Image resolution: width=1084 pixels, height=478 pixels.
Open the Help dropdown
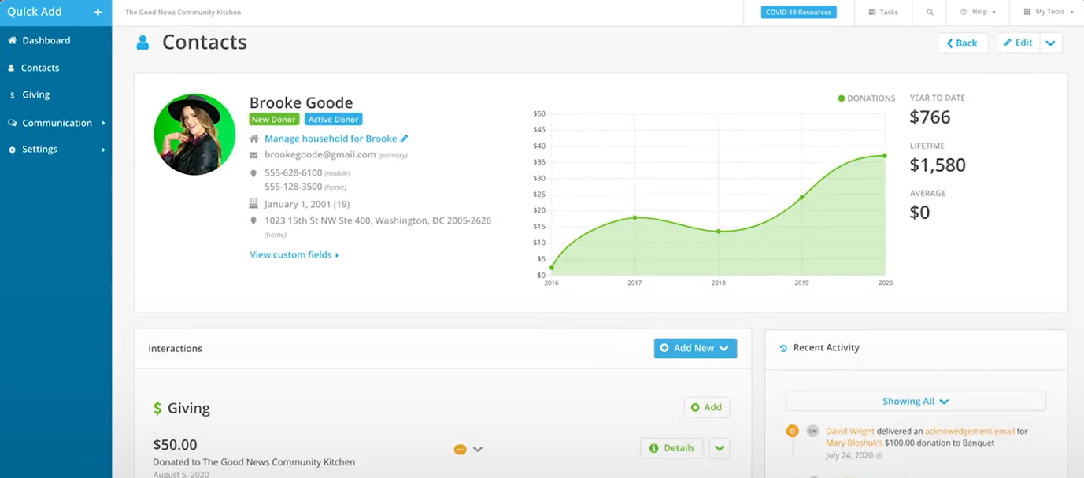coord(979,13)
